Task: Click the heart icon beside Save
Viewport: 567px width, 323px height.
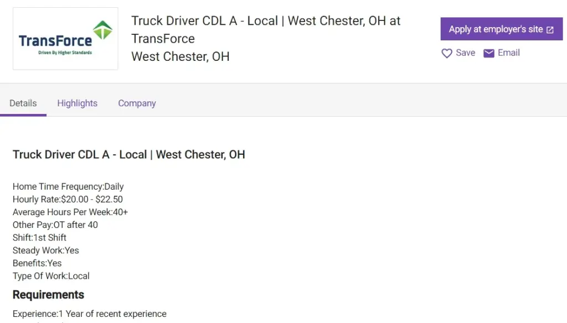Action: 447,53
